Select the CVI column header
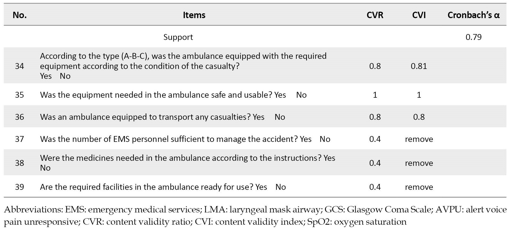The height and width of the screenshot is (230, 512). coord(419,15)
